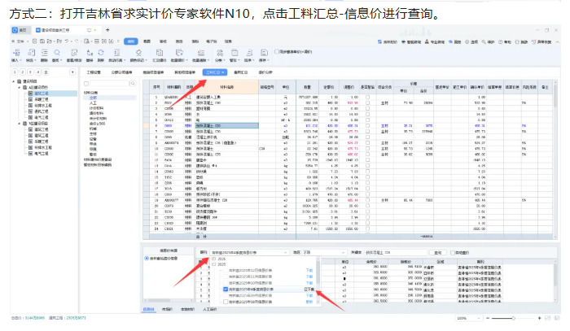
Task: Tick the 暂估 checkbox in table row 1
Action: 367,98
